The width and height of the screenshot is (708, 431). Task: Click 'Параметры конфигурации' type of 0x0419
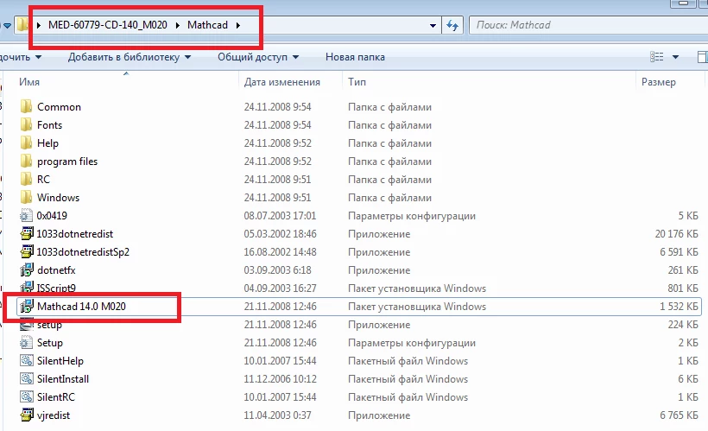point(411,216)
